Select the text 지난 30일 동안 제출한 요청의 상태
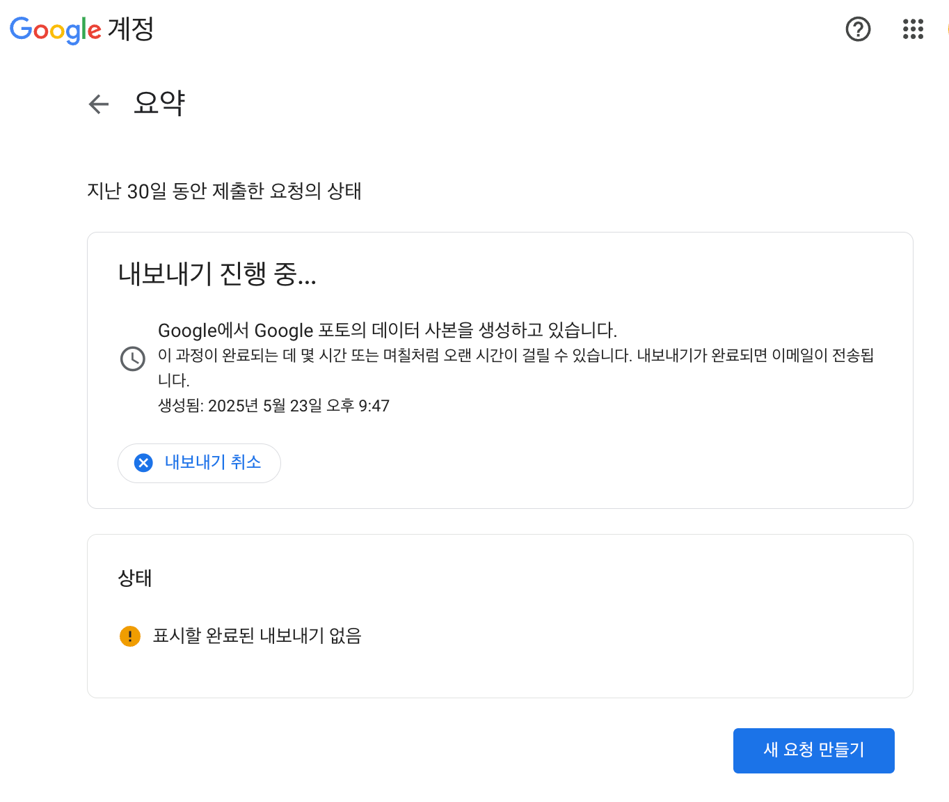949x802 pixels. click(224, 191)
